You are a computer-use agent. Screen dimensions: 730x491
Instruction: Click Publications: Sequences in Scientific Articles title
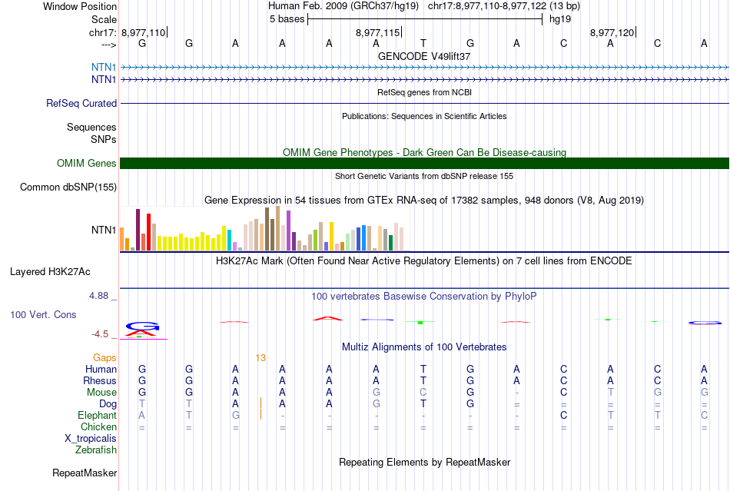(424, 116)
